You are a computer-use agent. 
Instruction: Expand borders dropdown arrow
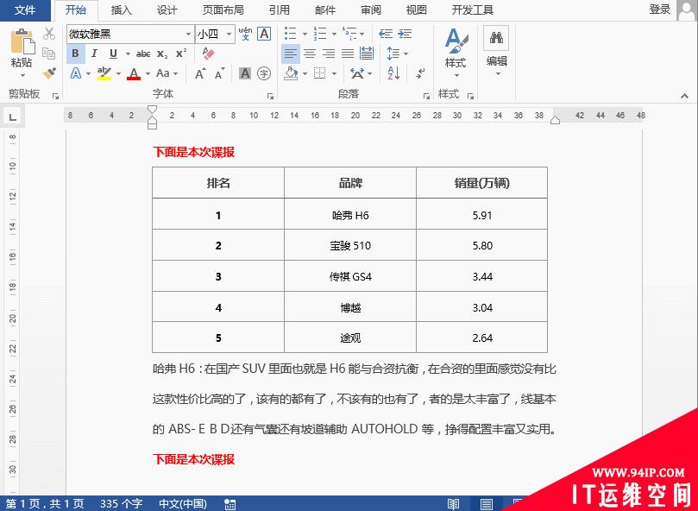pyautogui.click(x=334, y=73)
